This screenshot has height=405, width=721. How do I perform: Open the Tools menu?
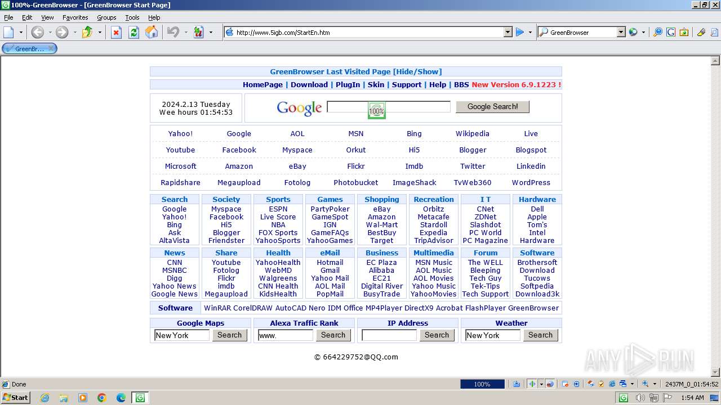coord(132,17)
